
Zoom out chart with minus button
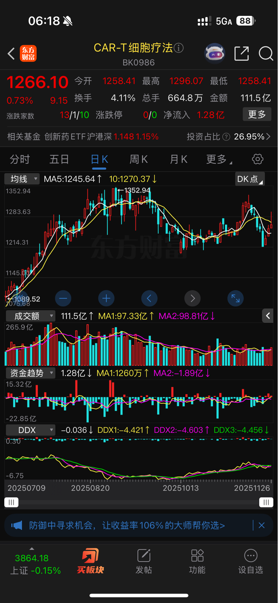(63, 298)
